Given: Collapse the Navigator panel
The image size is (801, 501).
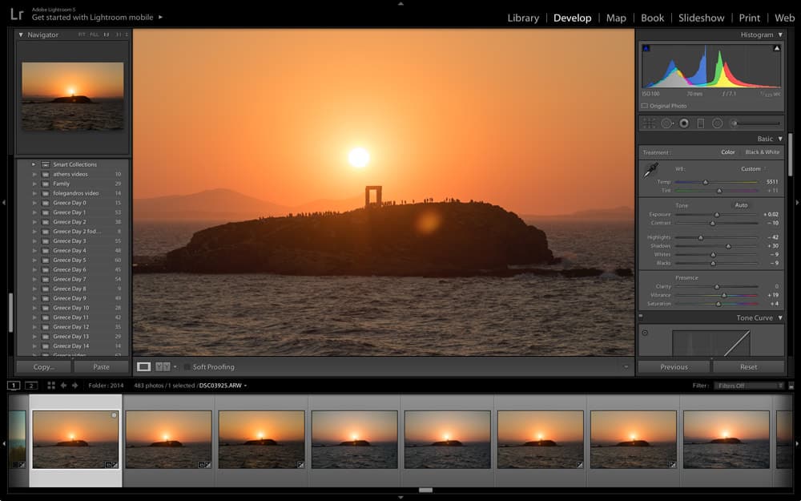Looking at the screenshot, I should [x=21, y=34].
